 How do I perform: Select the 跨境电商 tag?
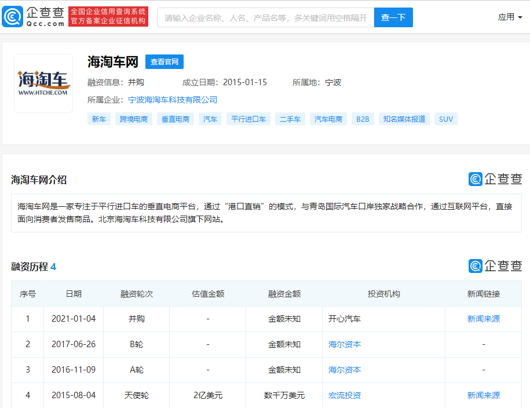tap(133, 118)
